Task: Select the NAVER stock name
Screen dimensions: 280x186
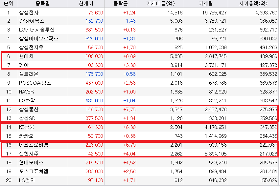Action: [x=26, y=92]
